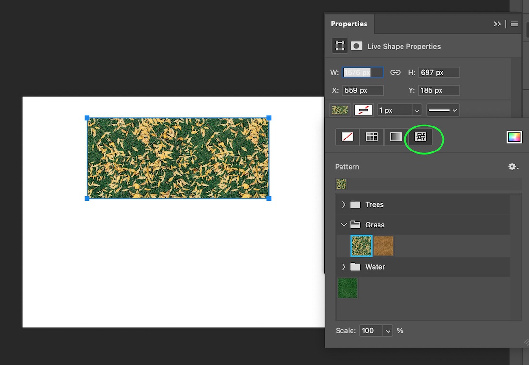This screenshot has height=365, width=529.
Task: Open the stroke width dropdown
Action: [417, 110]
